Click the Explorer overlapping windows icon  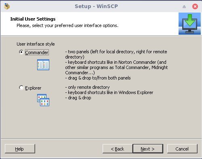pyautogui.click(x=43, y=100)
